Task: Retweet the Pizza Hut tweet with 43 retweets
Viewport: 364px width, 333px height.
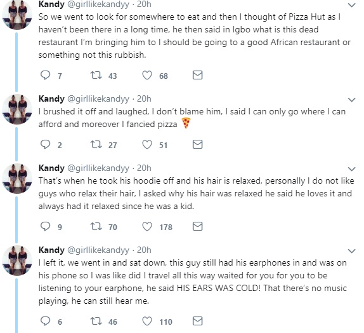Action: [x=96, y=75]
